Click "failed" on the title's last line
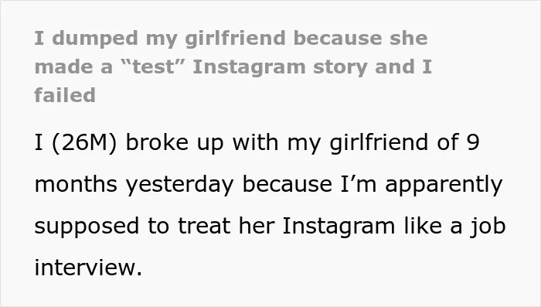Image resolution: width=541 pixels, height=307 pixels. (65, 95)
